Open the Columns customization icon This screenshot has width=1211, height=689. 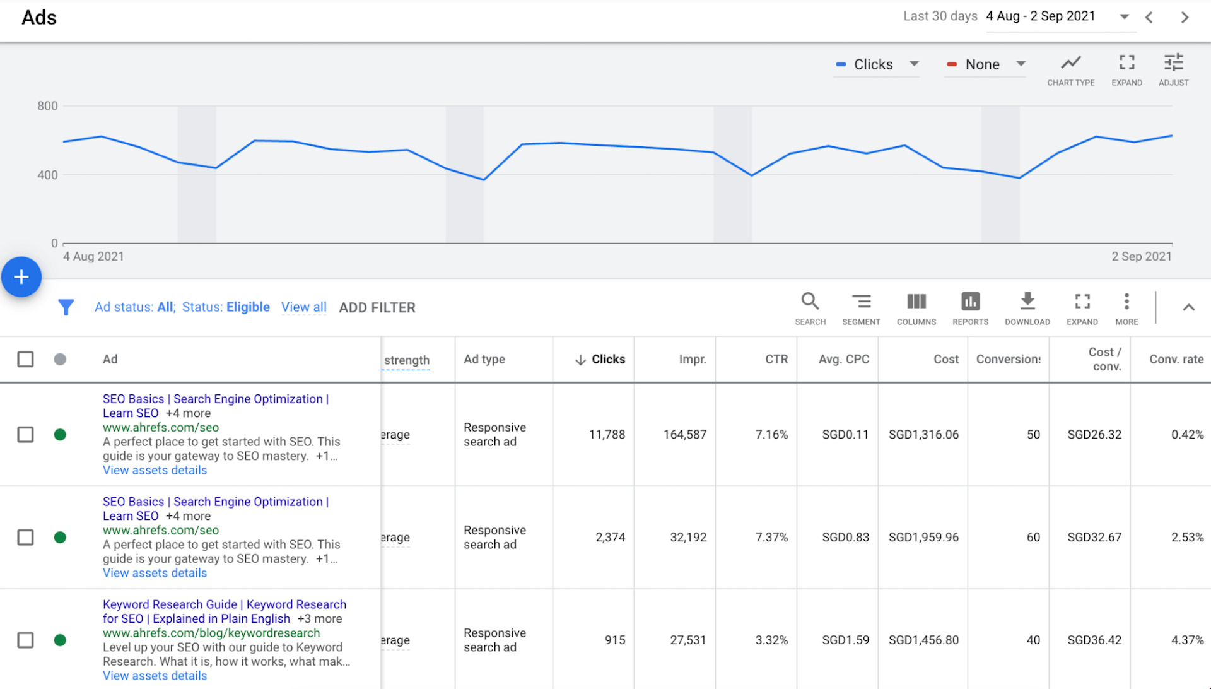coord(916,307)
